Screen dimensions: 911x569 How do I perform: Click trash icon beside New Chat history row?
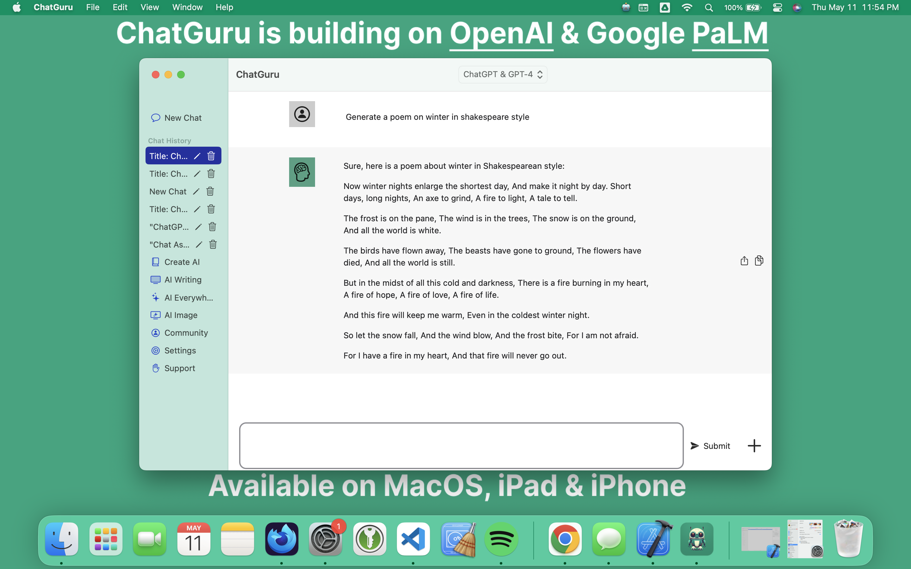(x=210, y=192)
